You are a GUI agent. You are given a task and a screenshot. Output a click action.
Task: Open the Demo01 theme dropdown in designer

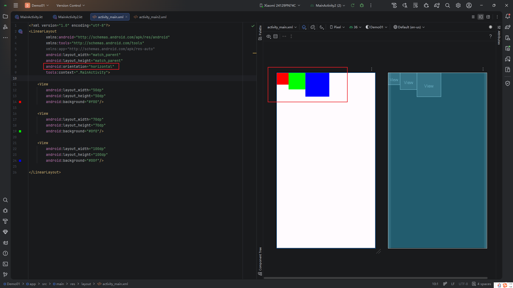pos(376,27)
